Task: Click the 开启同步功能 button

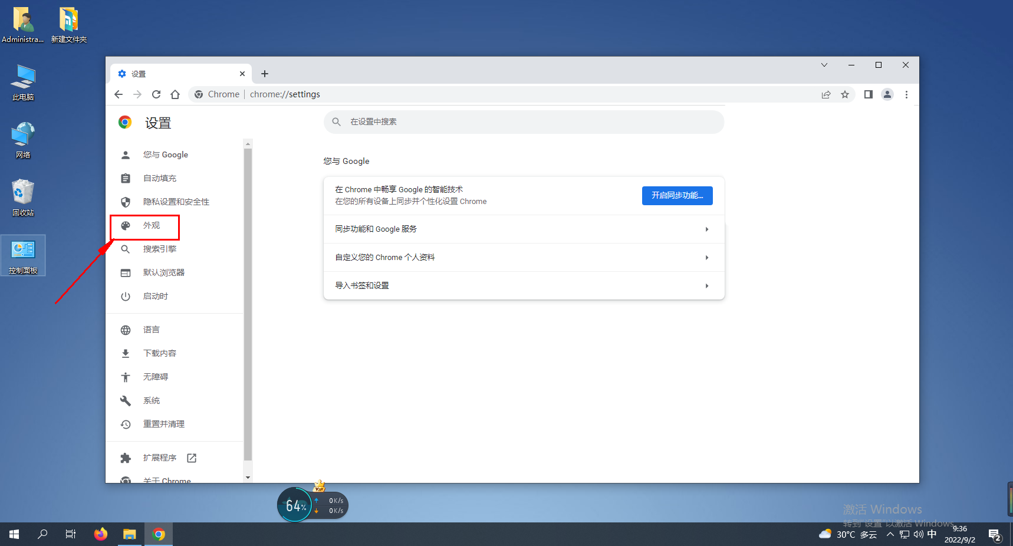Action: tap(677, 196)
